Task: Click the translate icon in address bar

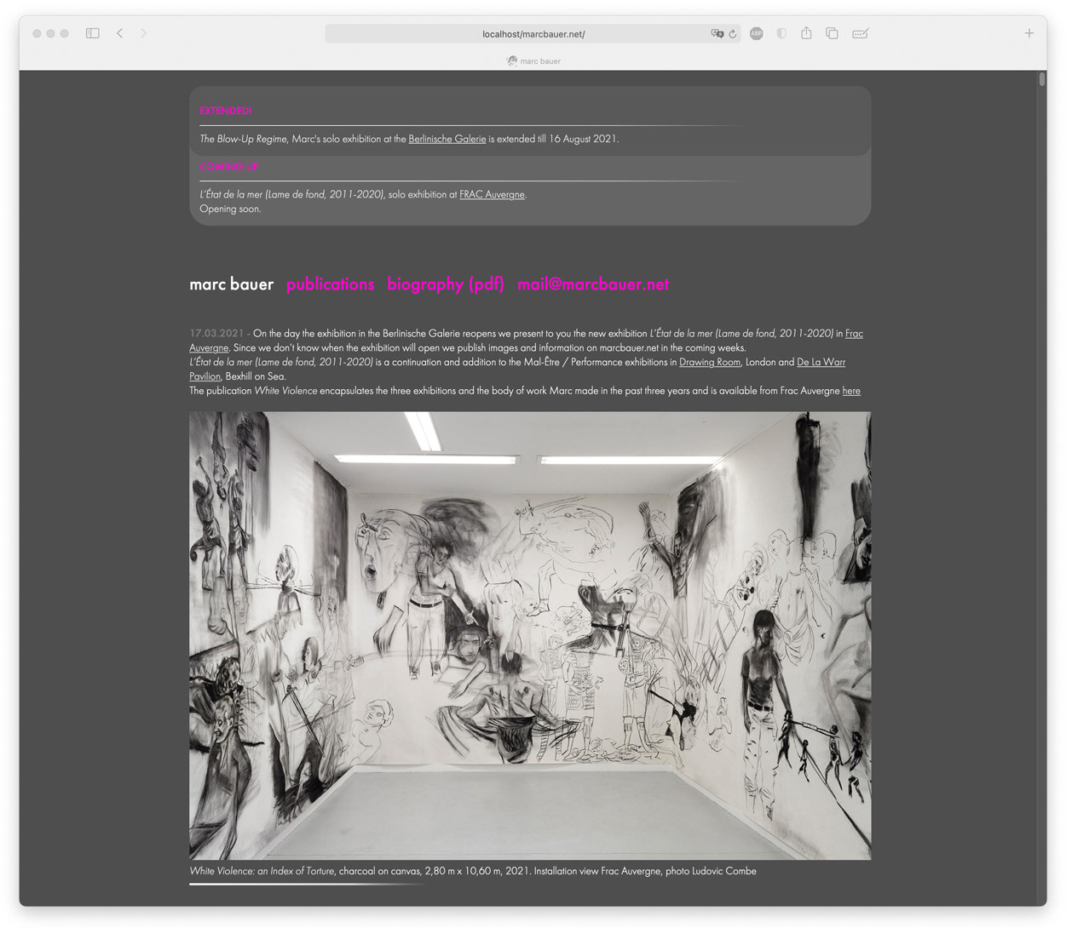Action: tap(717, 34)
